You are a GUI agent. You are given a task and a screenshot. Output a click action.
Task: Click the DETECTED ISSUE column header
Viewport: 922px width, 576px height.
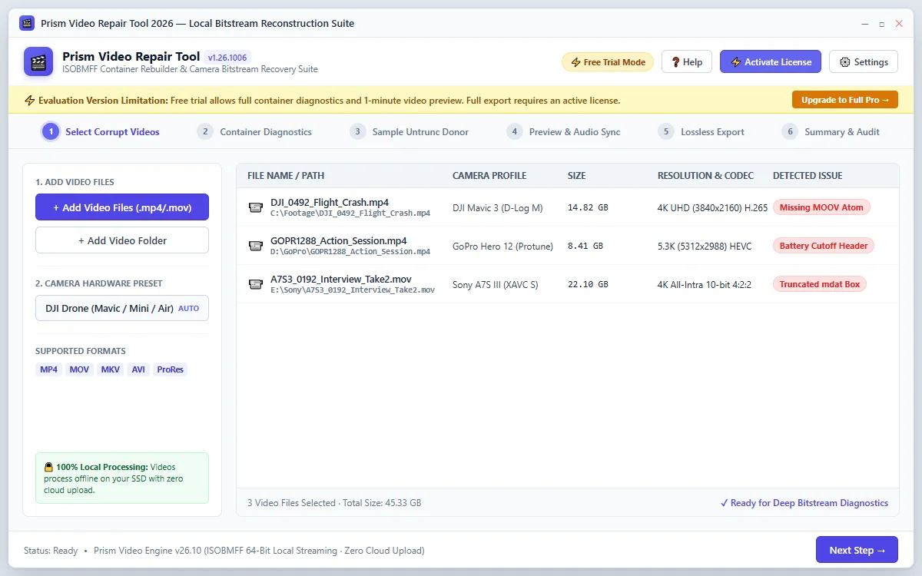pos(808,176)
